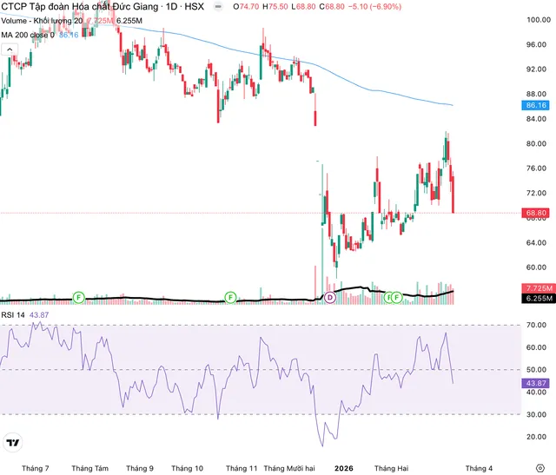556x475 pixels.
Task: Click the RSI value 43.87 in legend
Action: (39, 314)
